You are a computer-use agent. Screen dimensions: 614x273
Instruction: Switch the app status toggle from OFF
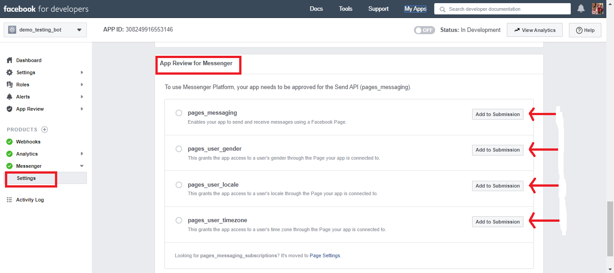point(424,30)
